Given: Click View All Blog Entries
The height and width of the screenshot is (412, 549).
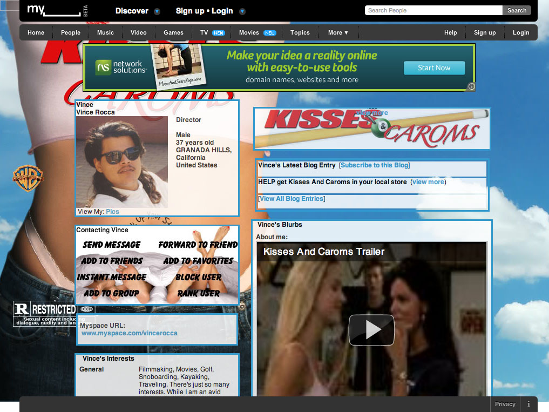Looking at the screenshot, I should 292,199.
